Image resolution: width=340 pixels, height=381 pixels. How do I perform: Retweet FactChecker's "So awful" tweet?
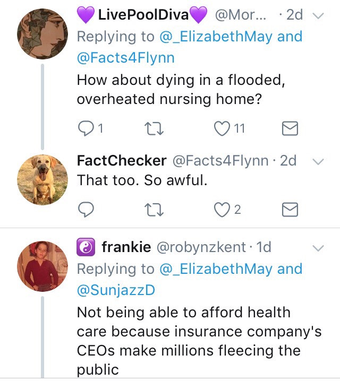[154, 210]
